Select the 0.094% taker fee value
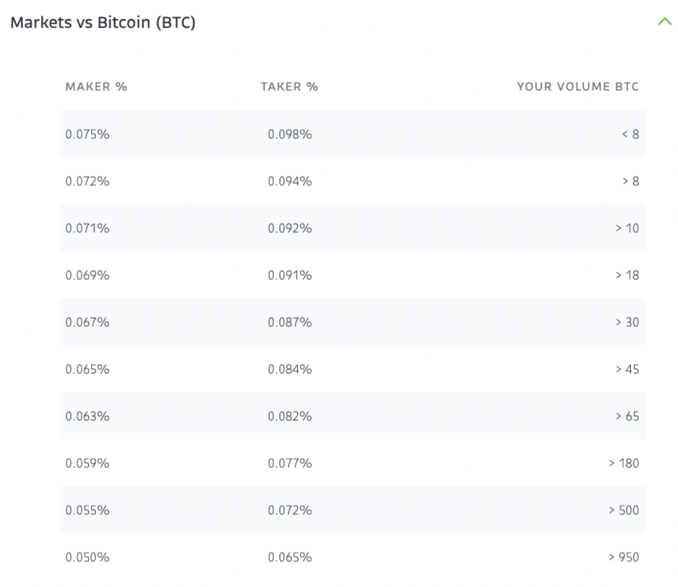Screen dimensions: 678x587 click(290, 181)
